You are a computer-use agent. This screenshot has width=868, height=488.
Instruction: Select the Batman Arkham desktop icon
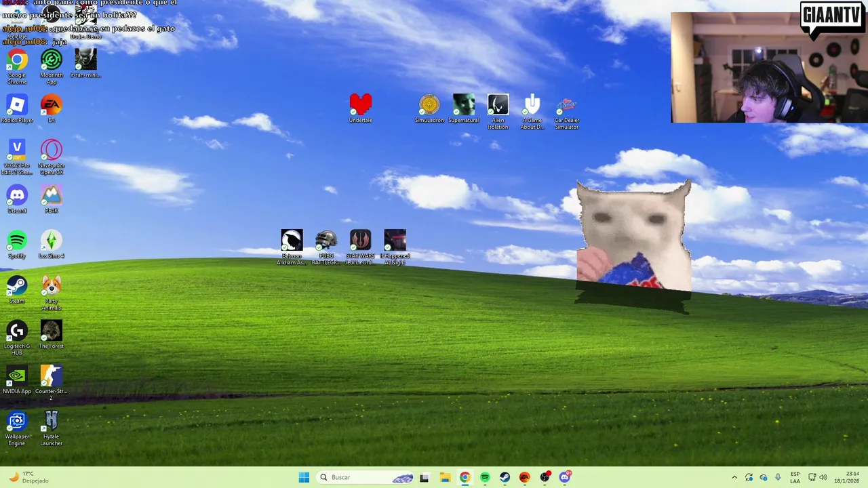pyautogui.click(x=292, y=247)
